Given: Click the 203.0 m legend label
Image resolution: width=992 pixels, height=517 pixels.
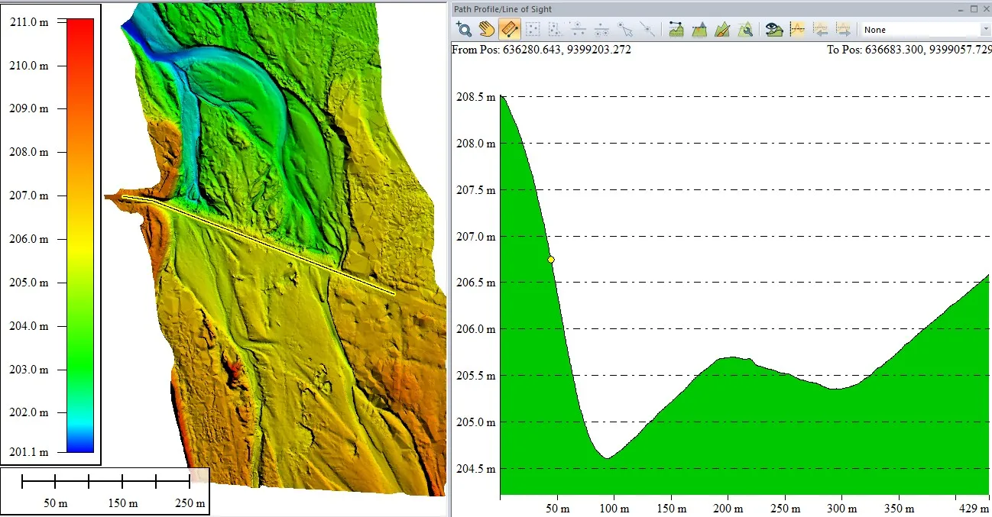Looking at the screenshot, I should pos(29,370).
